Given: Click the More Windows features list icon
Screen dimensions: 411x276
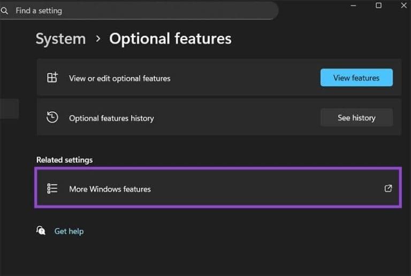Looking at the screenshot, I should 52,188.
